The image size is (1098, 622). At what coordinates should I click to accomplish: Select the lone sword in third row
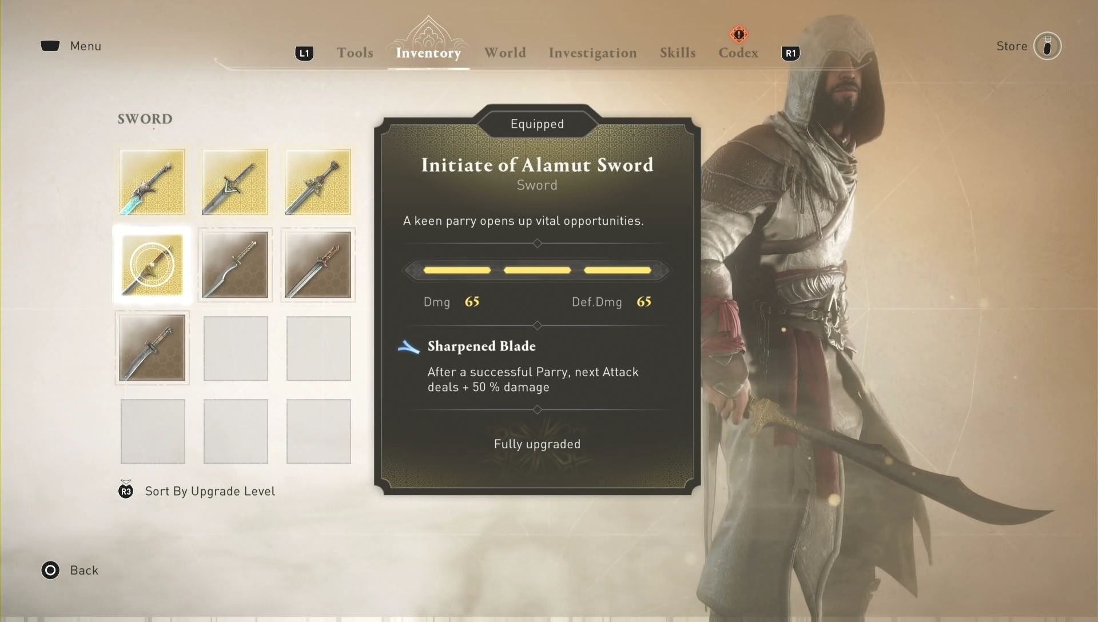coord(152,348)
